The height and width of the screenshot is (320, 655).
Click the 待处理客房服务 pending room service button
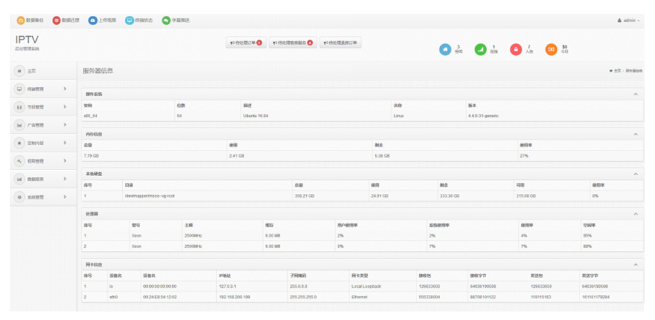(x=292, y=43)
